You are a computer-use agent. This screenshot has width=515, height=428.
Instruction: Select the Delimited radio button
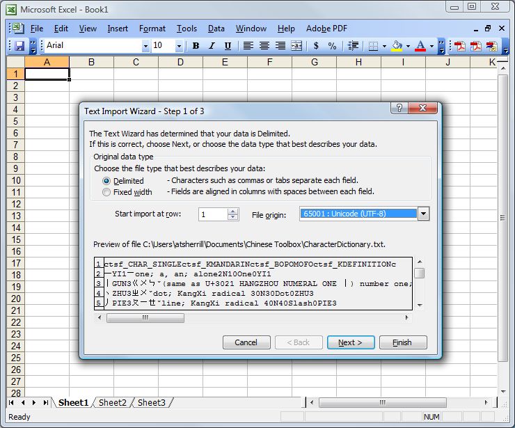106,181
